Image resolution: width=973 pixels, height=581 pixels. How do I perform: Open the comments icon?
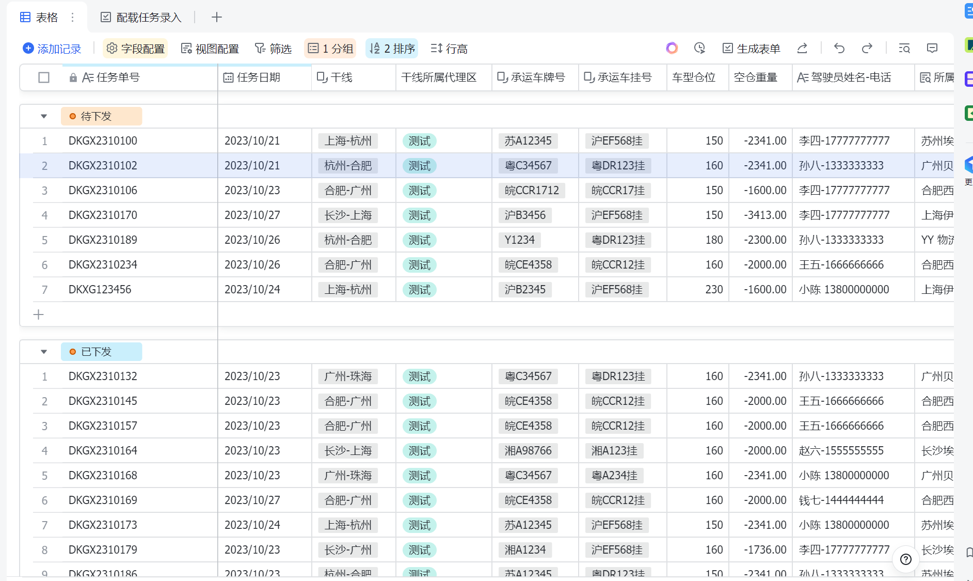click(x=932, y=49)
